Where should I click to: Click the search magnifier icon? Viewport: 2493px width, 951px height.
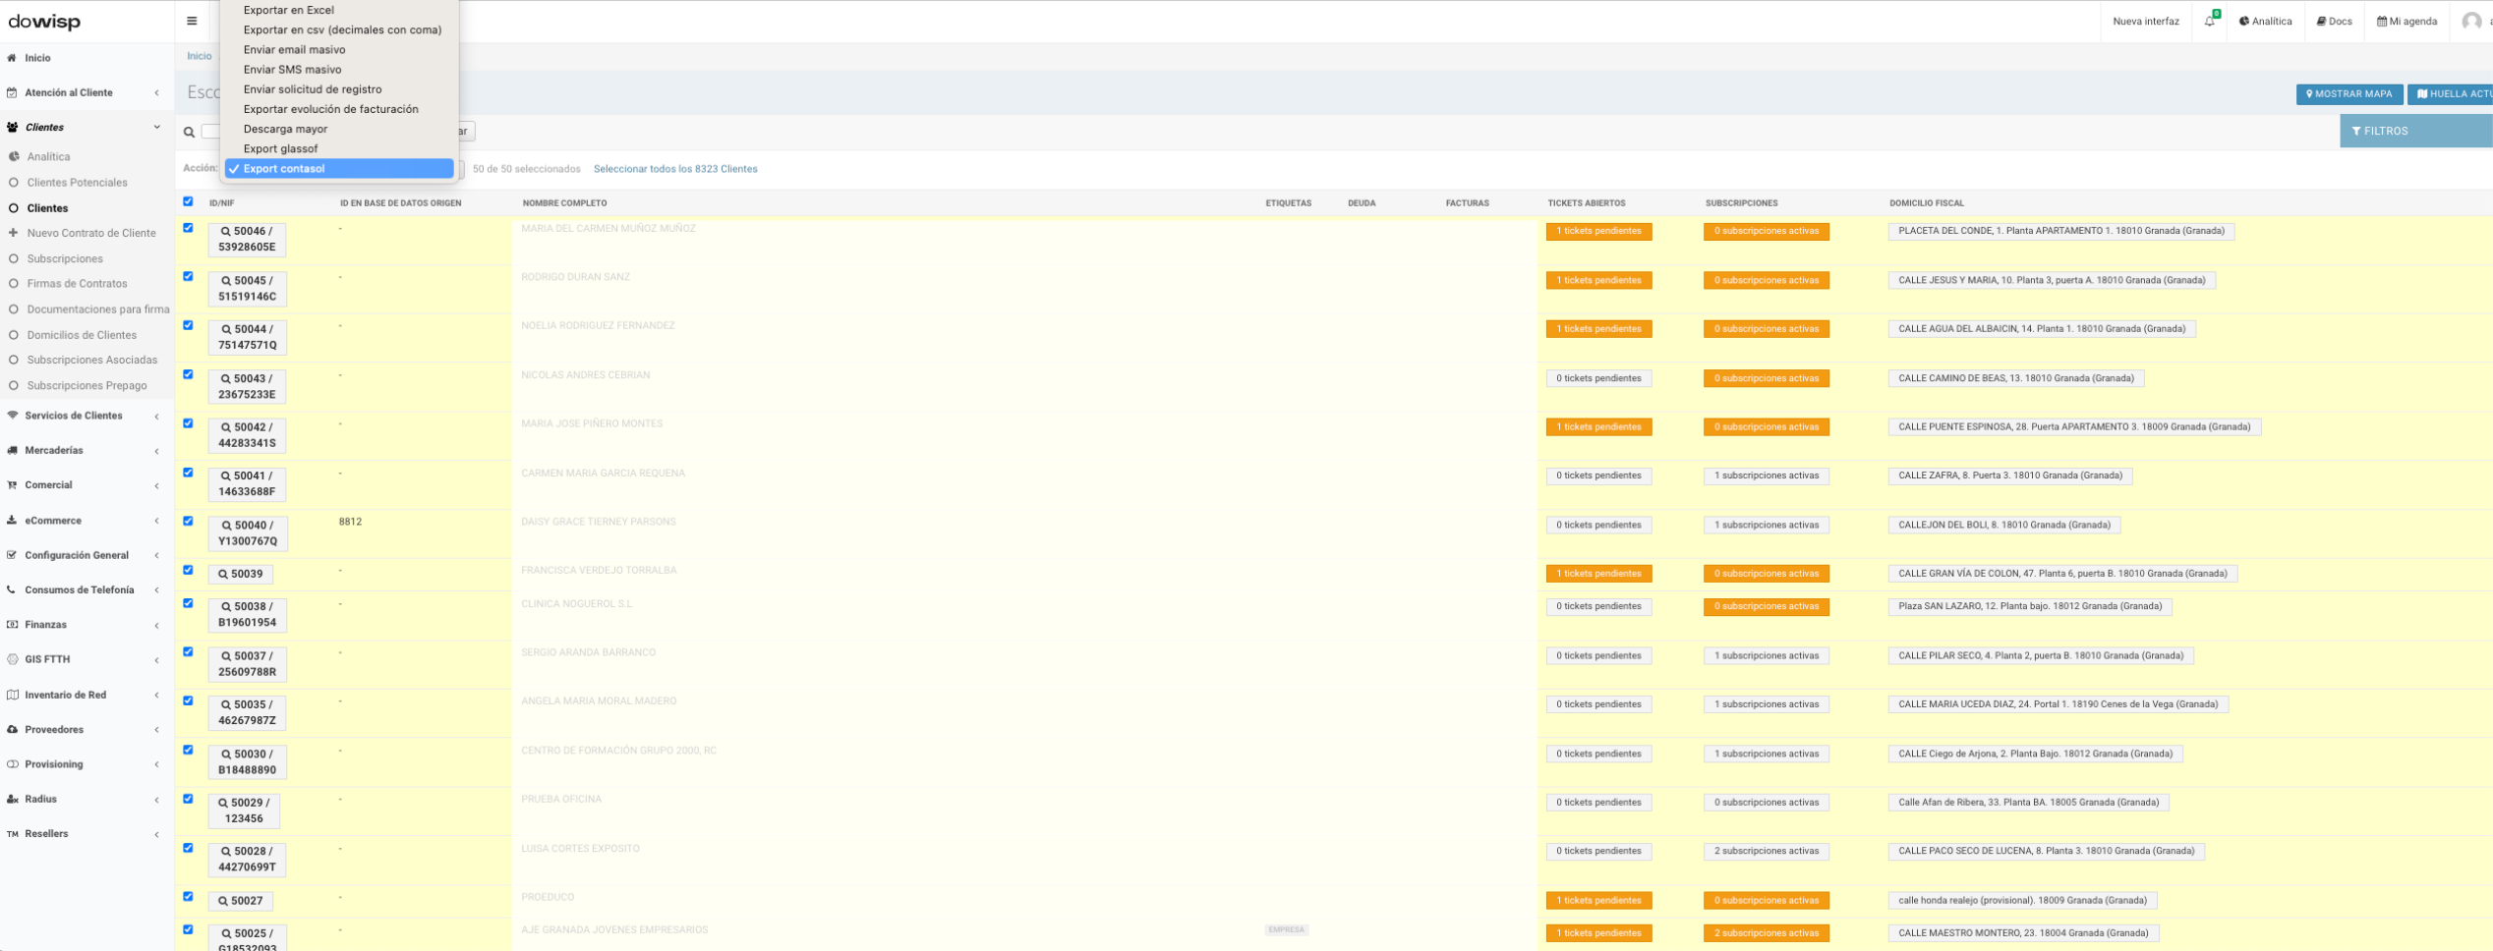[189, 132]
